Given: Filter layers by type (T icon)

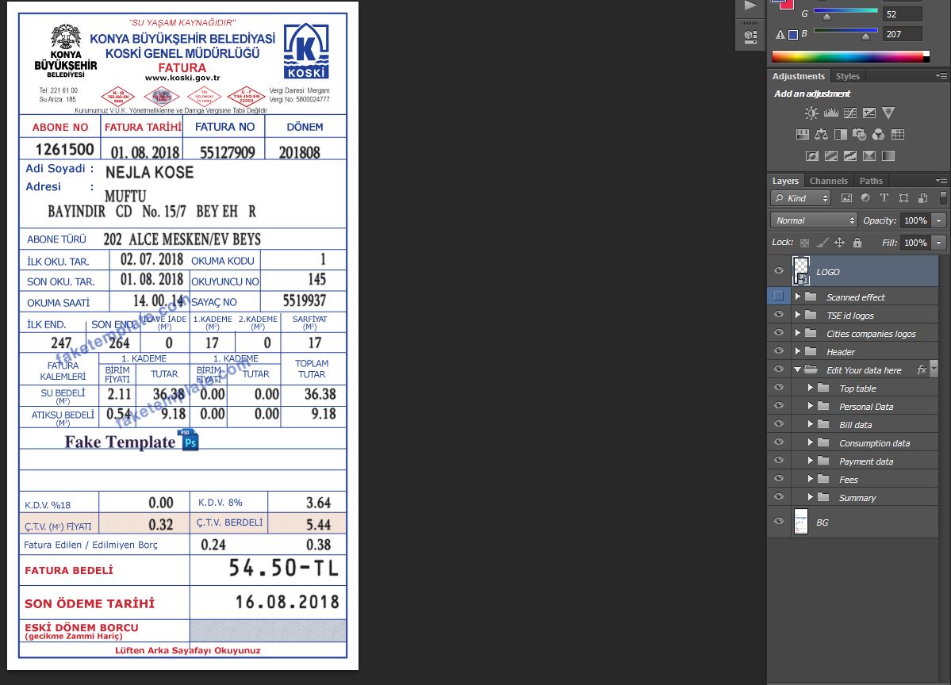Looking at the screenshot, I should (x=884, y=198).
